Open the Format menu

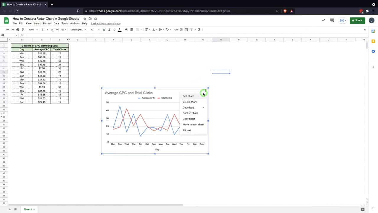[x=47, y=23]
